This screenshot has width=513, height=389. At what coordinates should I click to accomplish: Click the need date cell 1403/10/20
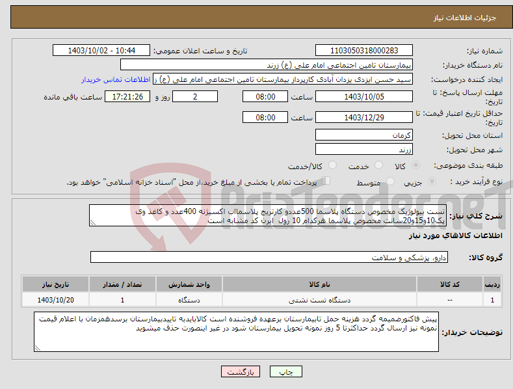click(56, 300)
